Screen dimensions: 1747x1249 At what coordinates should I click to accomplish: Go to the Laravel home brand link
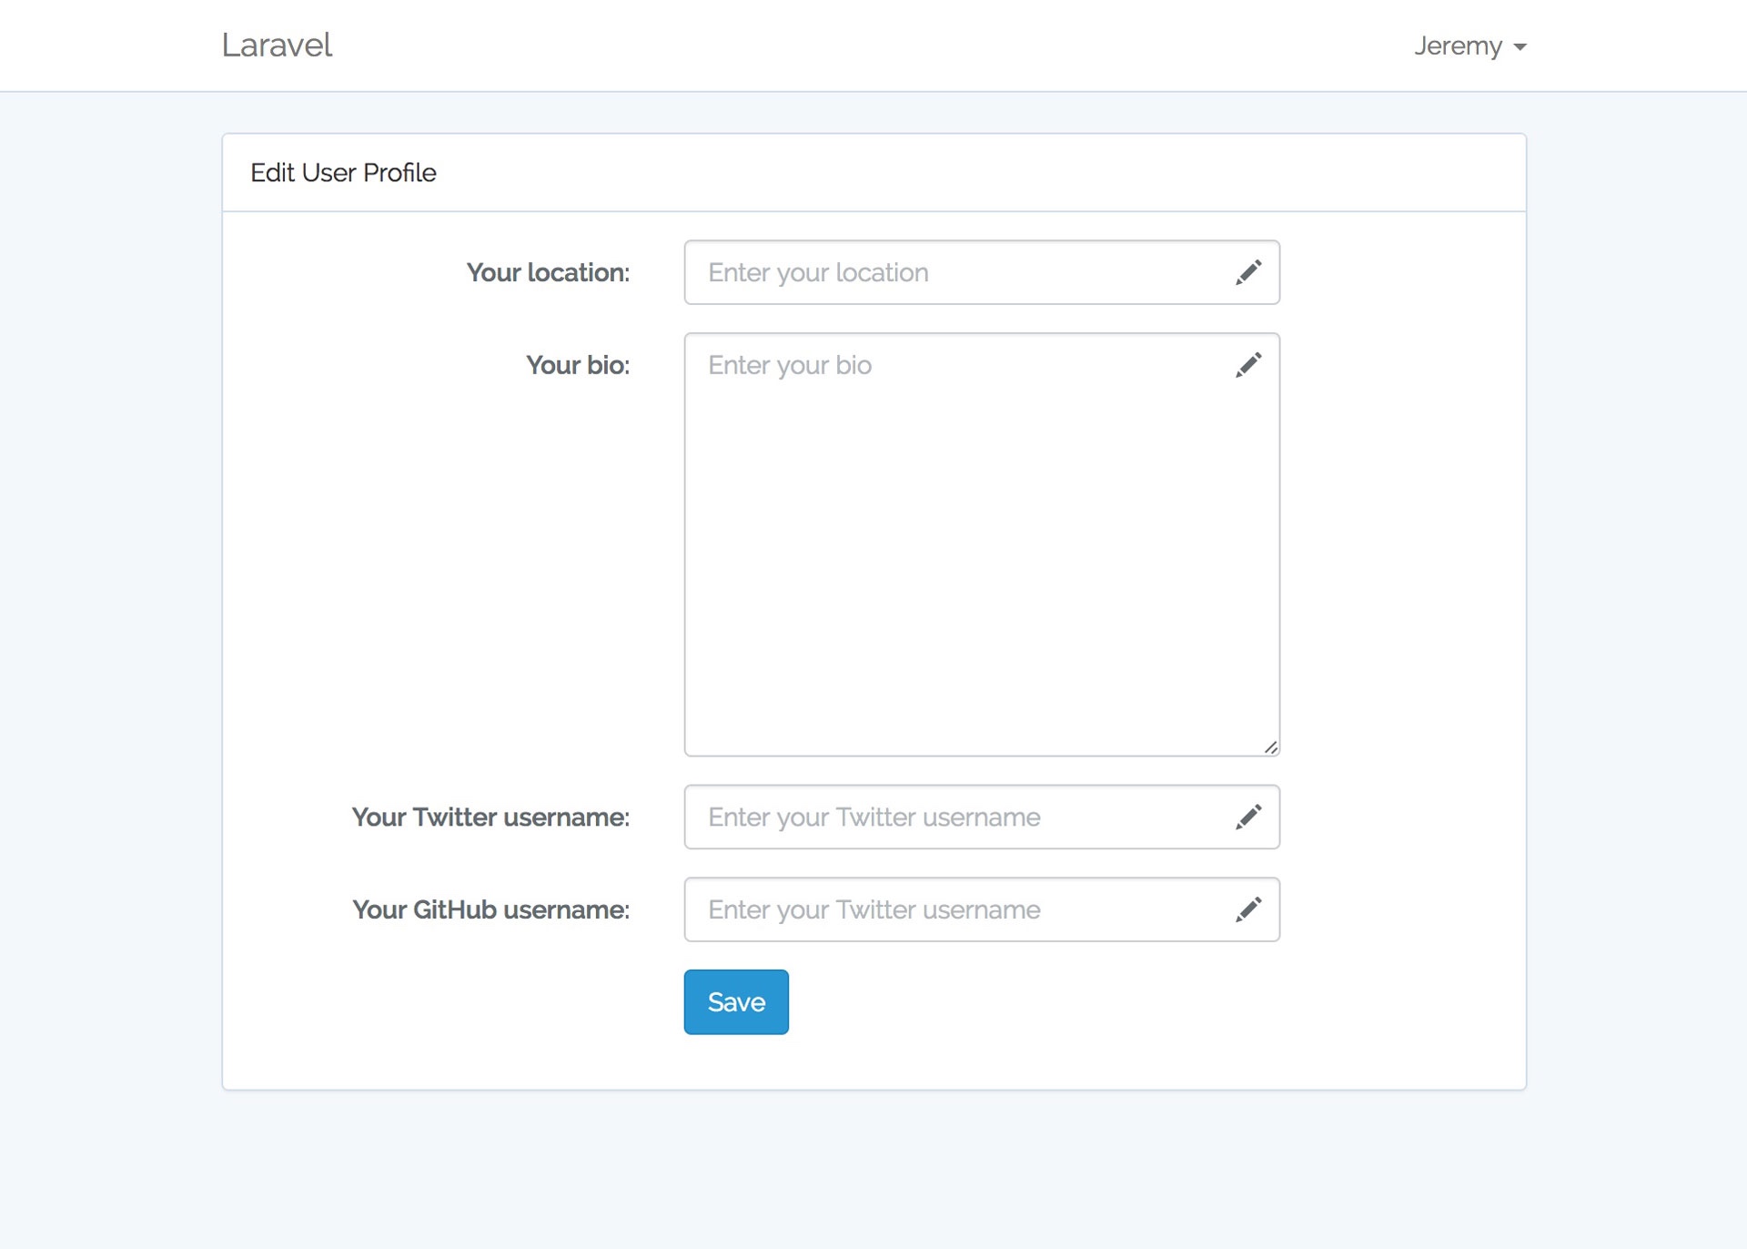277,46
